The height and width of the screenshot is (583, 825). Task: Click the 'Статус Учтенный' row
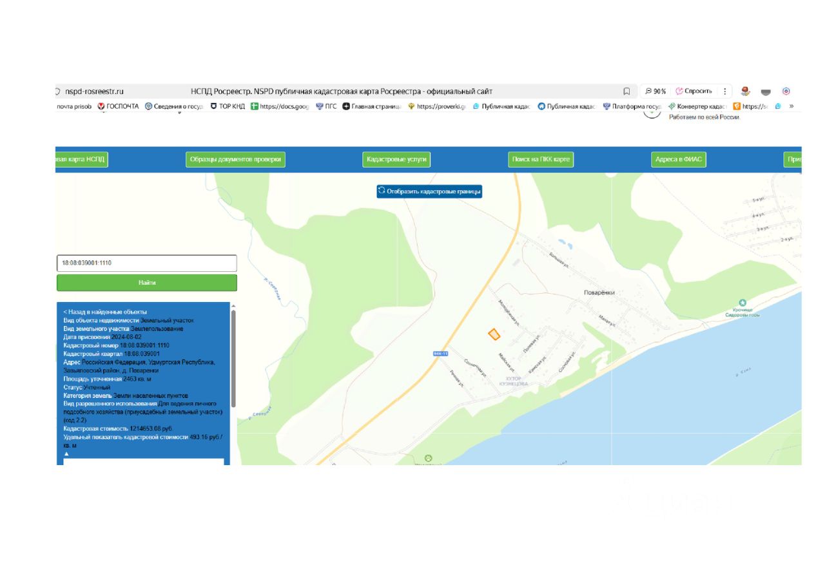86,387
